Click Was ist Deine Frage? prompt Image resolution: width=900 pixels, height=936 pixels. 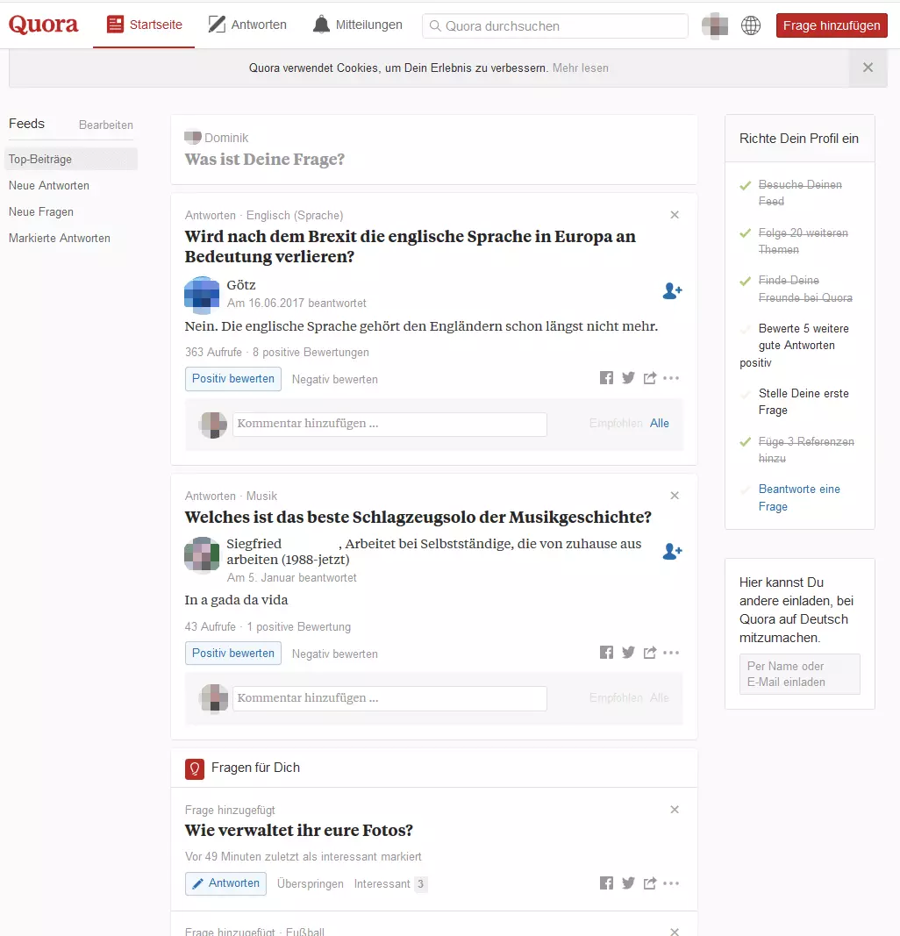264,160
